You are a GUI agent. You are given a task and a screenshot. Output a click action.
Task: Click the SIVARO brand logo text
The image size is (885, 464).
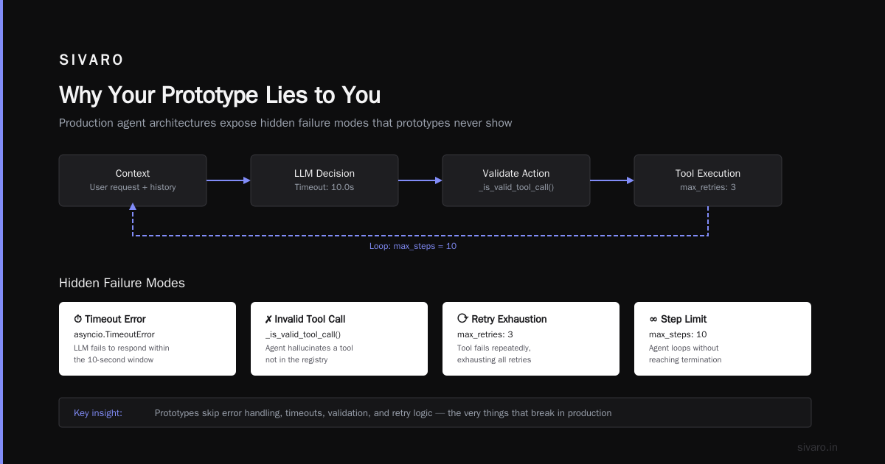(x=91, y=60)
